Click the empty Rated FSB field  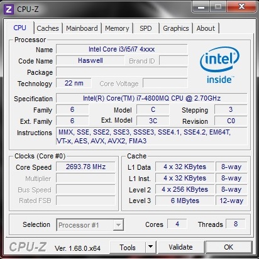[85, 201]
